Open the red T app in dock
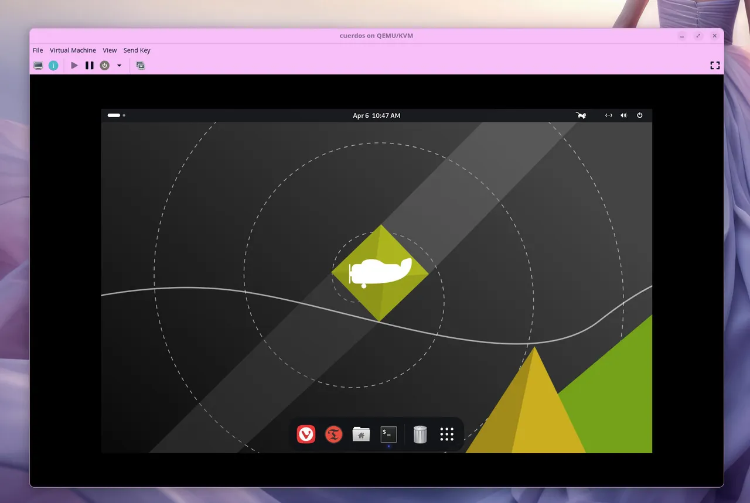The width and height of the screenshot is (750, 503). (x=333, y=434)
